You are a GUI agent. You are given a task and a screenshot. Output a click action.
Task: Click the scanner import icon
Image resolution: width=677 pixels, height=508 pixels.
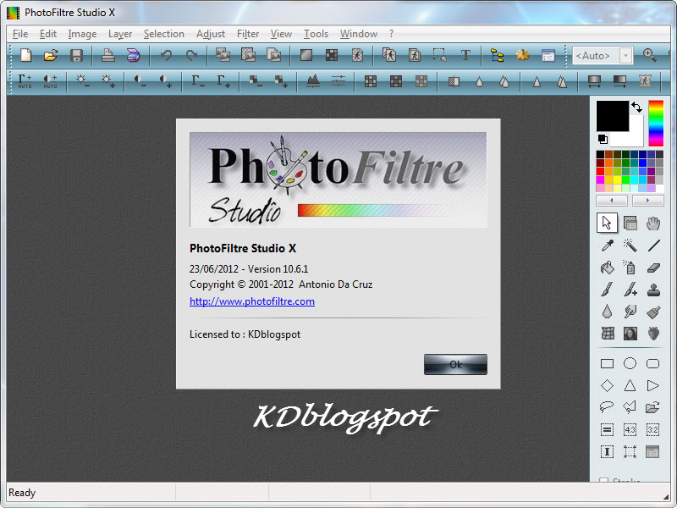(134, 55)
